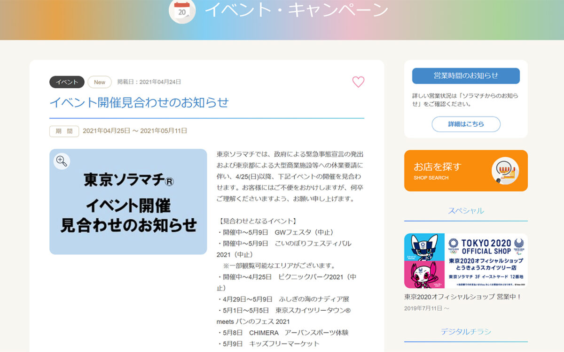Select the イベント category tag
This screenshot has height=352, width=564.
66,82
